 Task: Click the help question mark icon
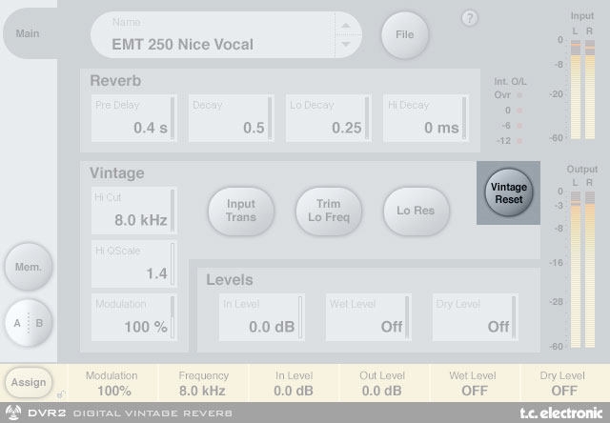pyautogui.click(x=469, y=18)
